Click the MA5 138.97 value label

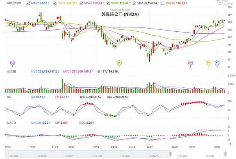tap(40, 3)
